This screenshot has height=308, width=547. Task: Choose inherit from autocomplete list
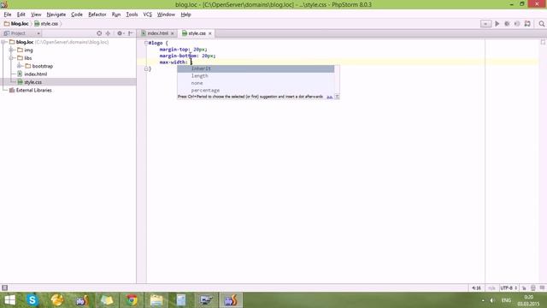coord(256,68)
